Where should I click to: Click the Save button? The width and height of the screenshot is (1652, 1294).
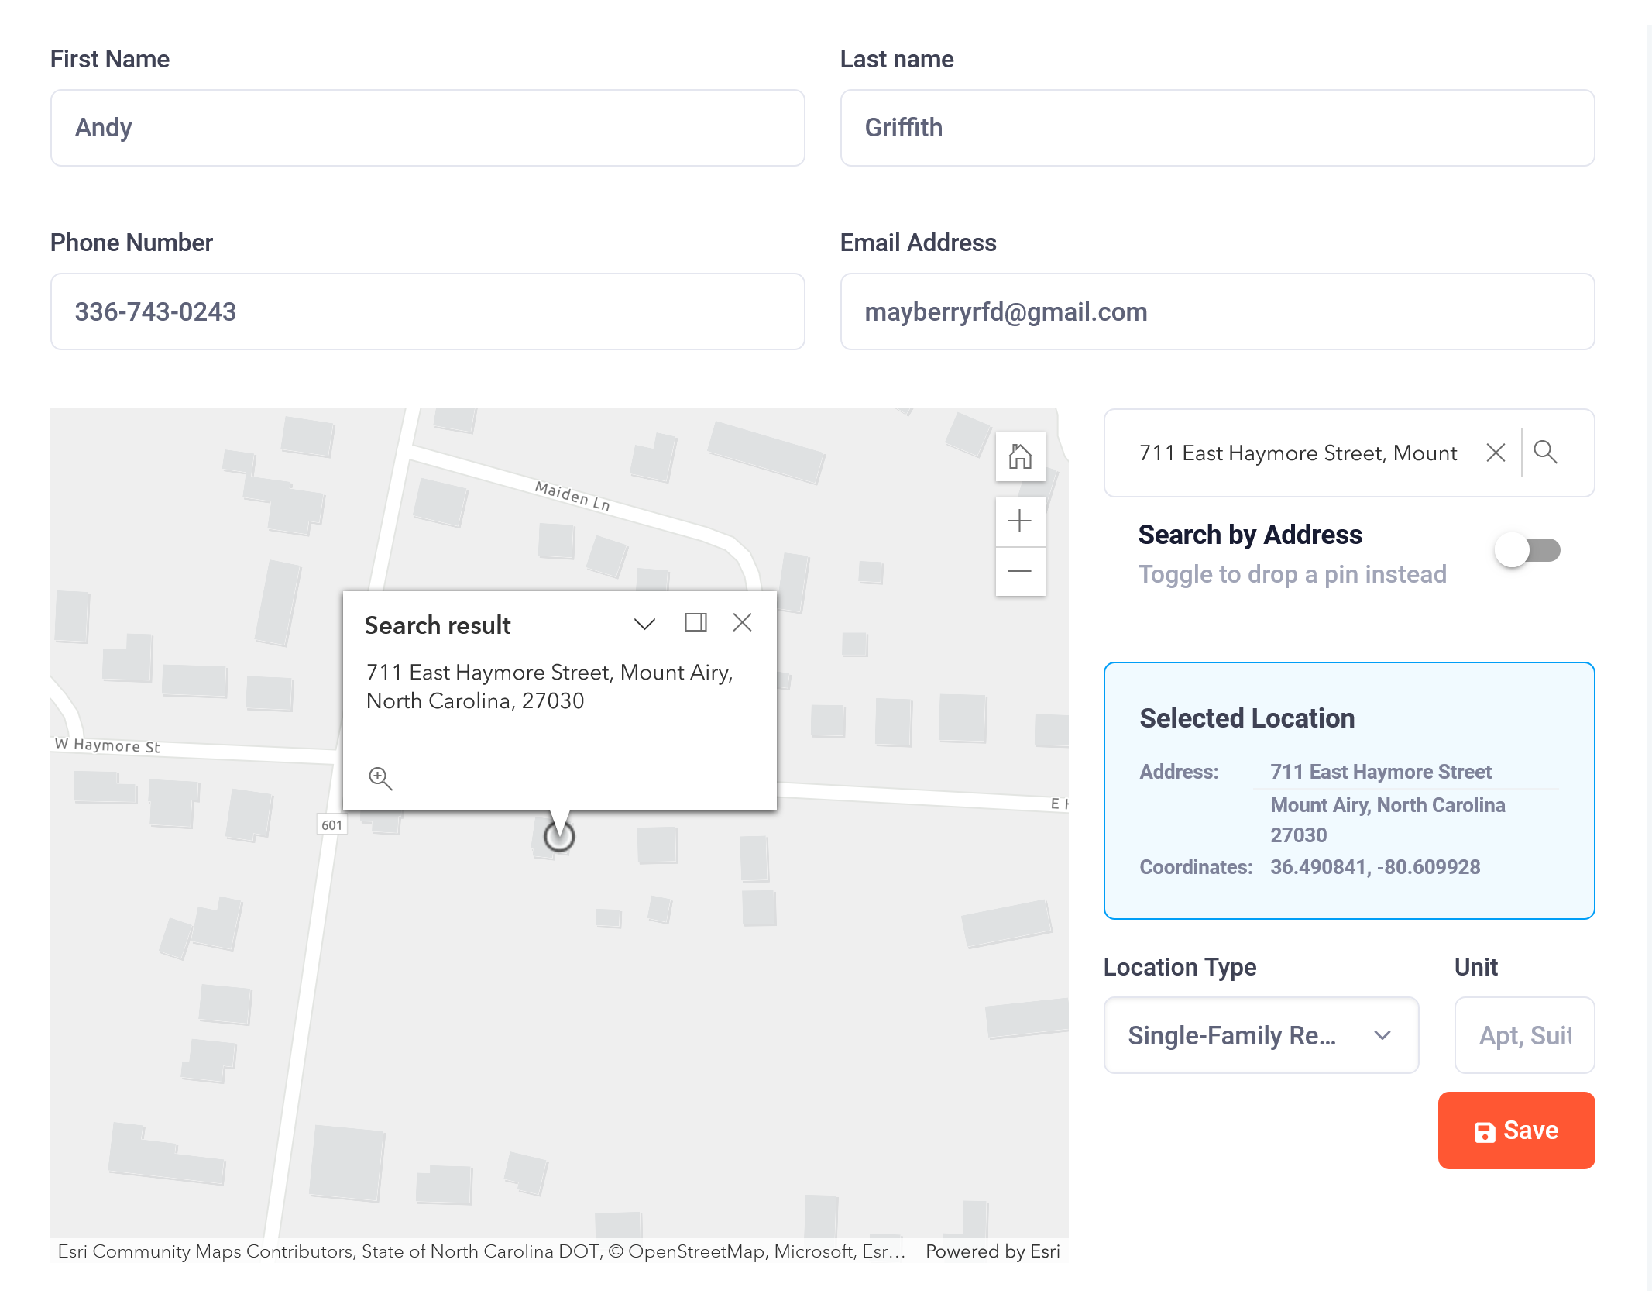pos(1516,1131)
